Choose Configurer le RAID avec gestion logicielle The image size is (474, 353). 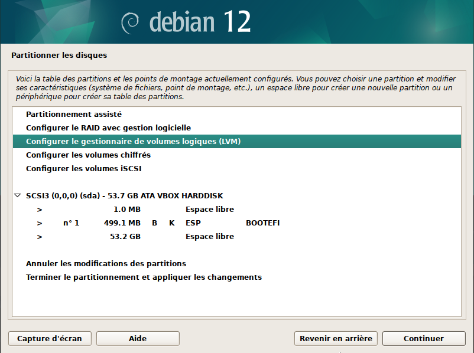[237, 128]
